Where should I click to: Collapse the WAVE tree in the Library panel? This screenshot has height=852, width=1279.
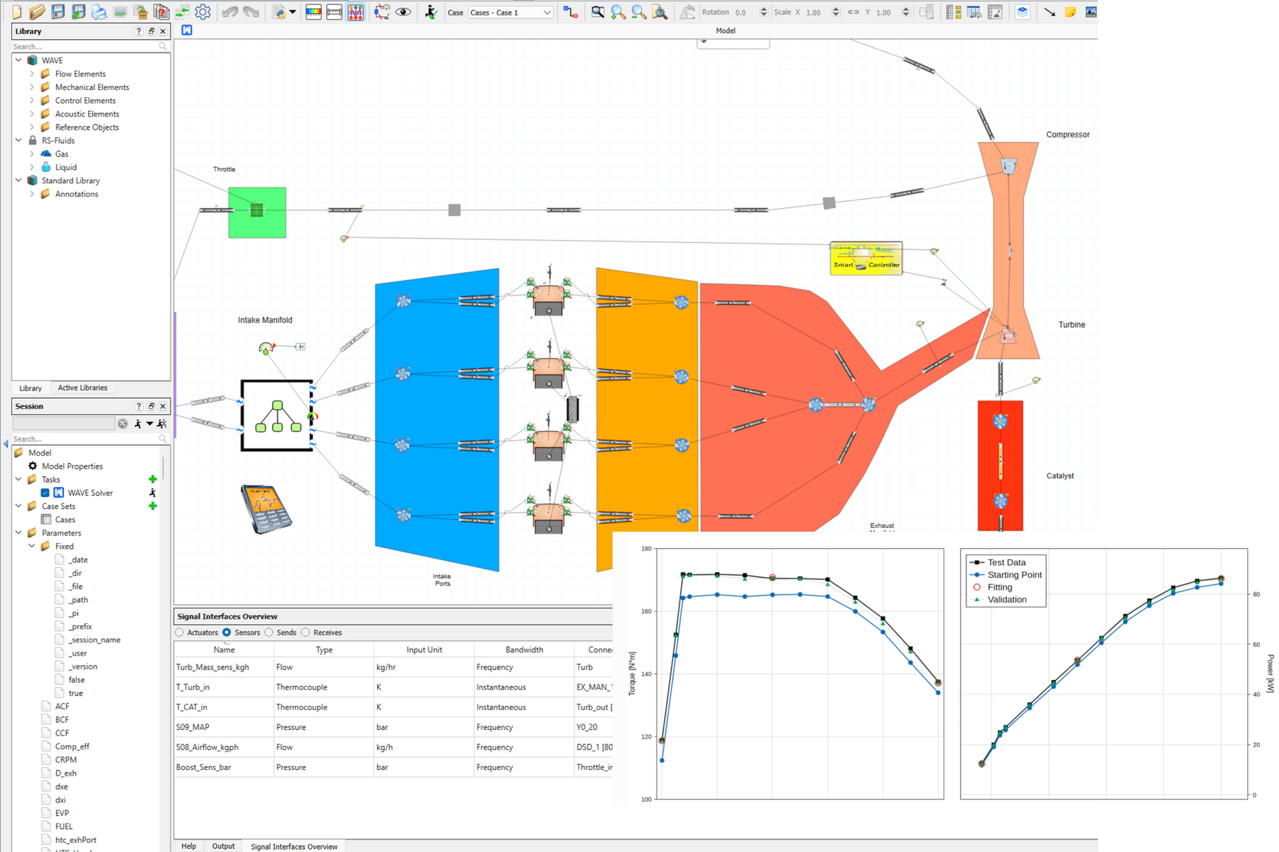coord(19,60)
